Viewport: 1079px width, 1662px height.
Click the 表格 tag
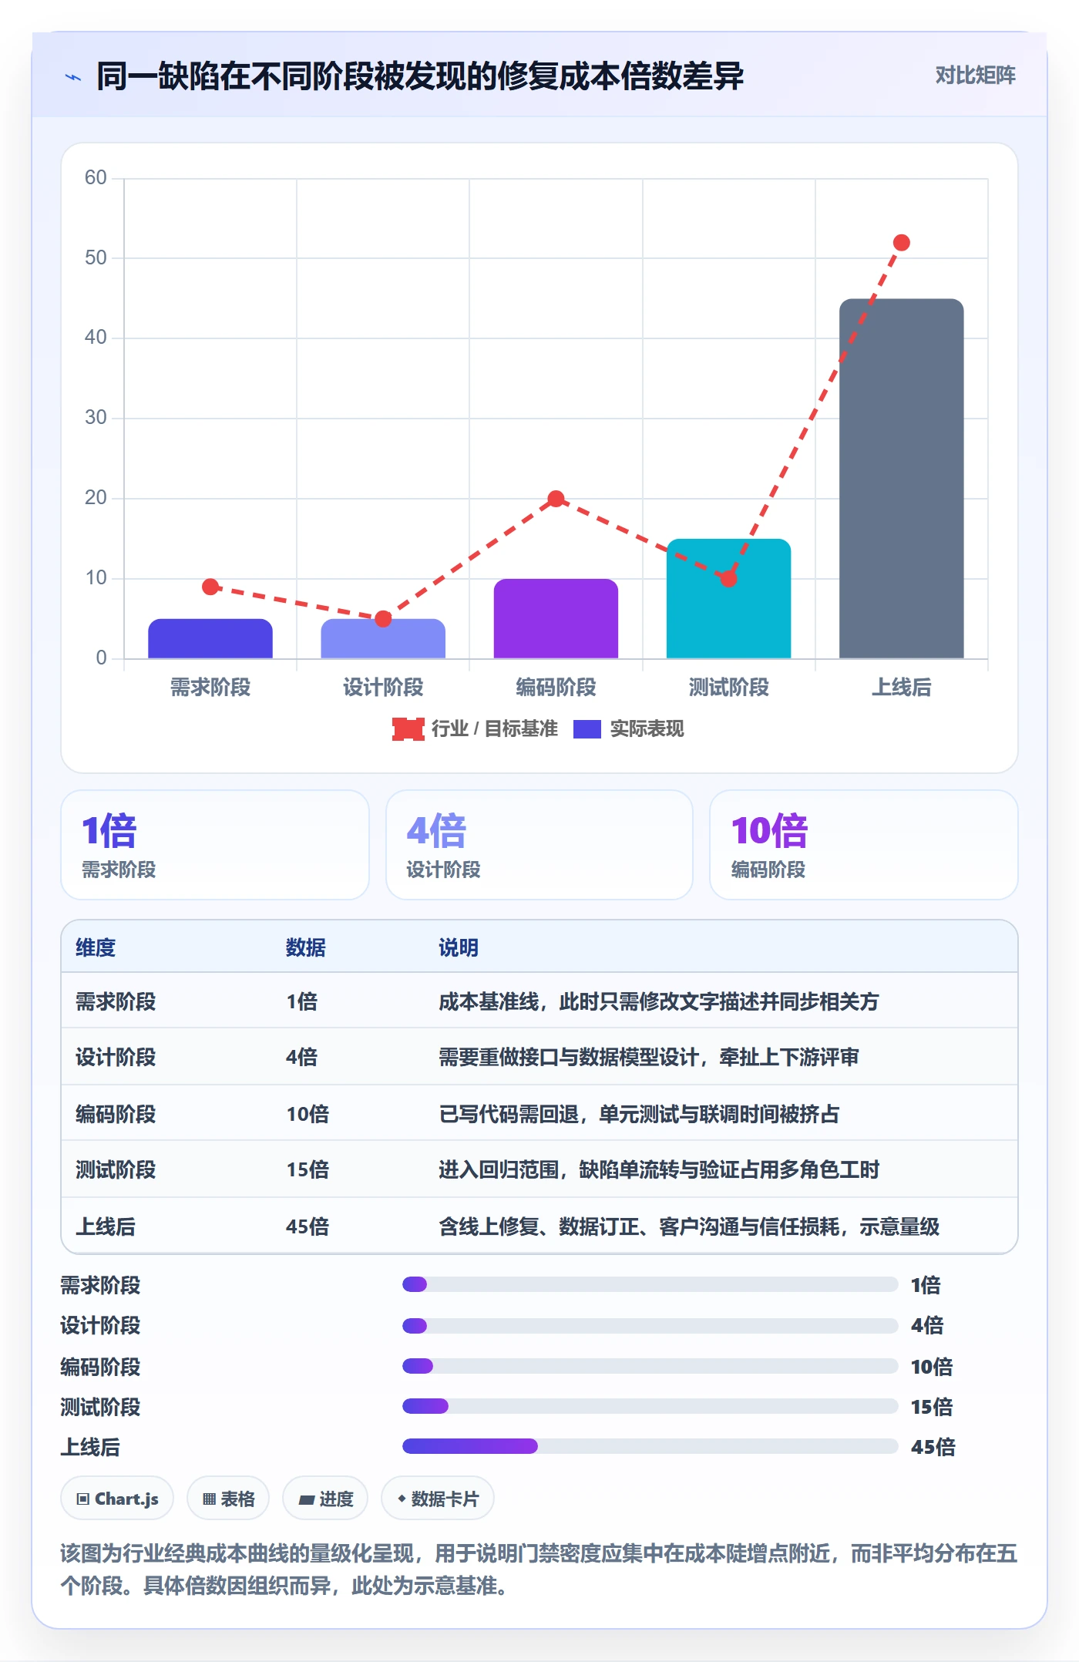(228, 1499)
